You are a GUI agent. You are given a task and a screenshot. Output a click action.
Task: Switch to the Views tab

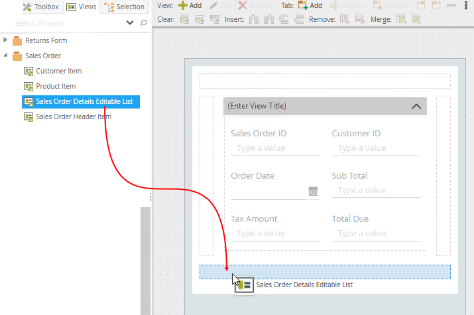point(82,7)
